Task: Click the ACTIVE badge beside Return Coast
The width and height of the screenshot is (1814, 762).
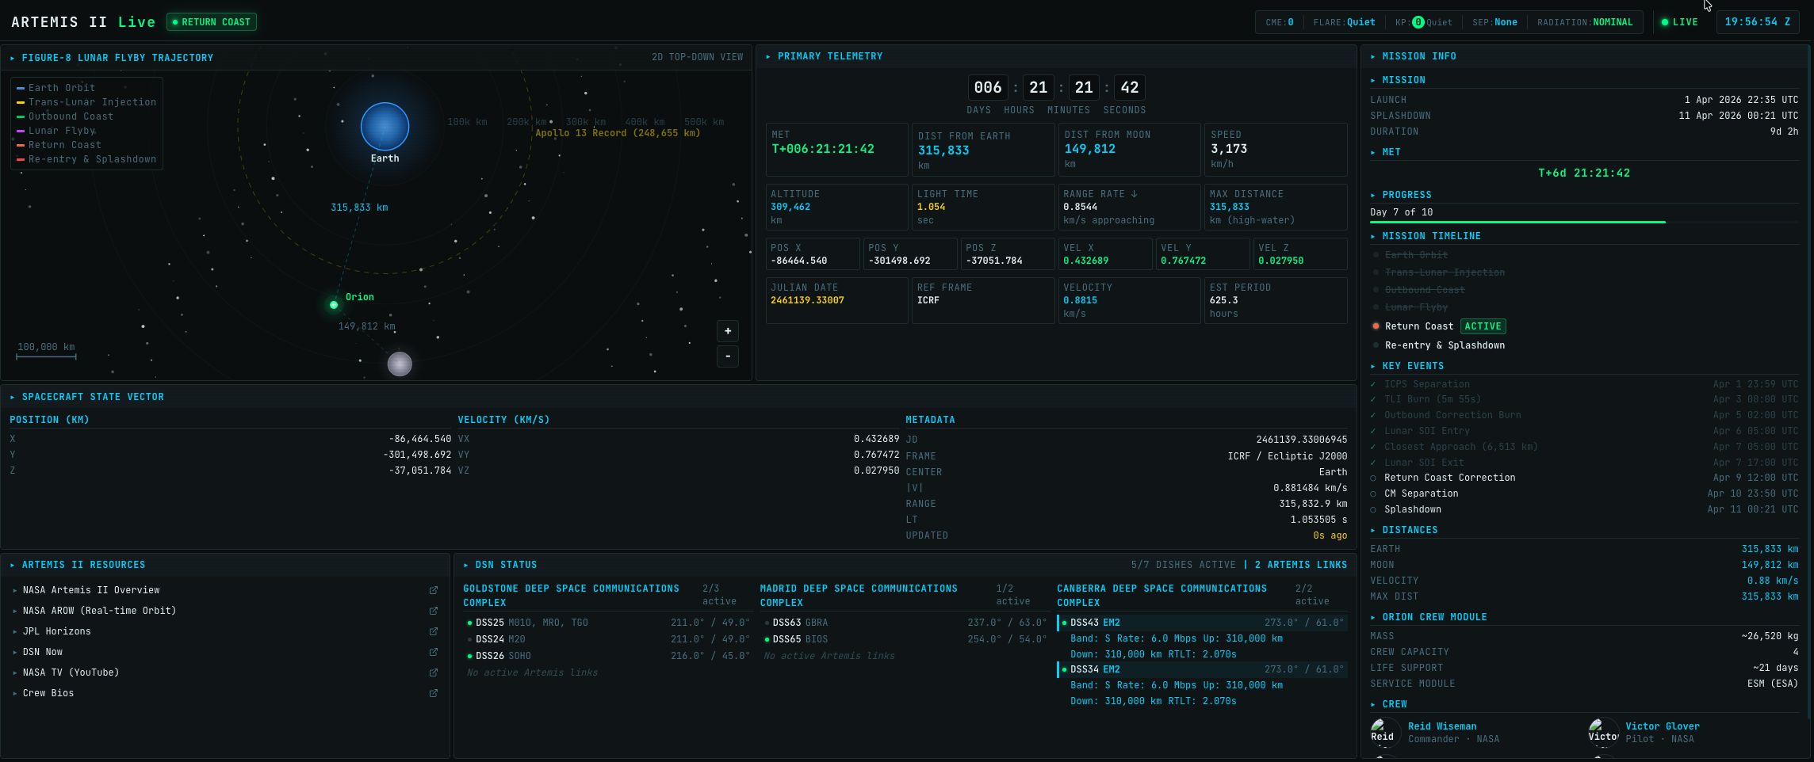Action: (x=1483, y=326)
